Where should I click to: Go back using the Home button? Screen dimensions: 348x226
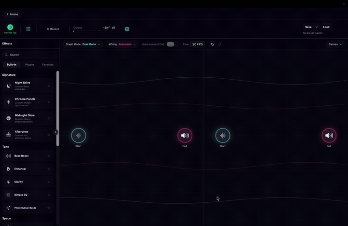pos(13,14)
